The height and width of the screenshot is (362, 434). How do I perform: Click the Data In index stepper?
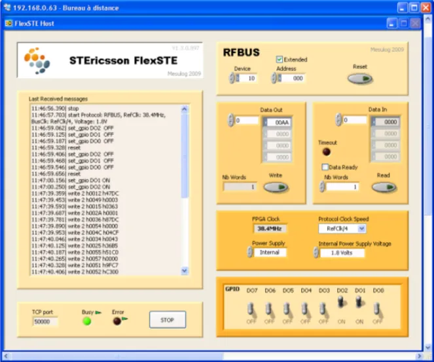[338, 120]
